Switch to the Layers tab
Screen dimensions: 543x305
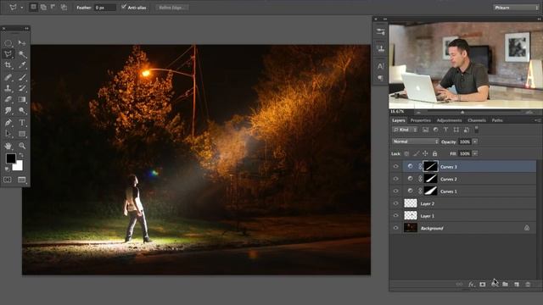[x=398, y=120]
